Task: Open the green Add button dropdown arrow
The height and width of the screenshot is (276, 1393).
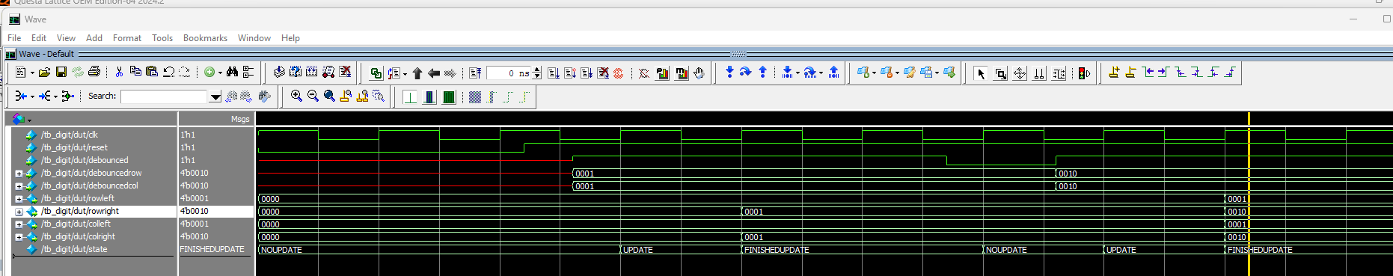Action: click(x=220, y=73)
